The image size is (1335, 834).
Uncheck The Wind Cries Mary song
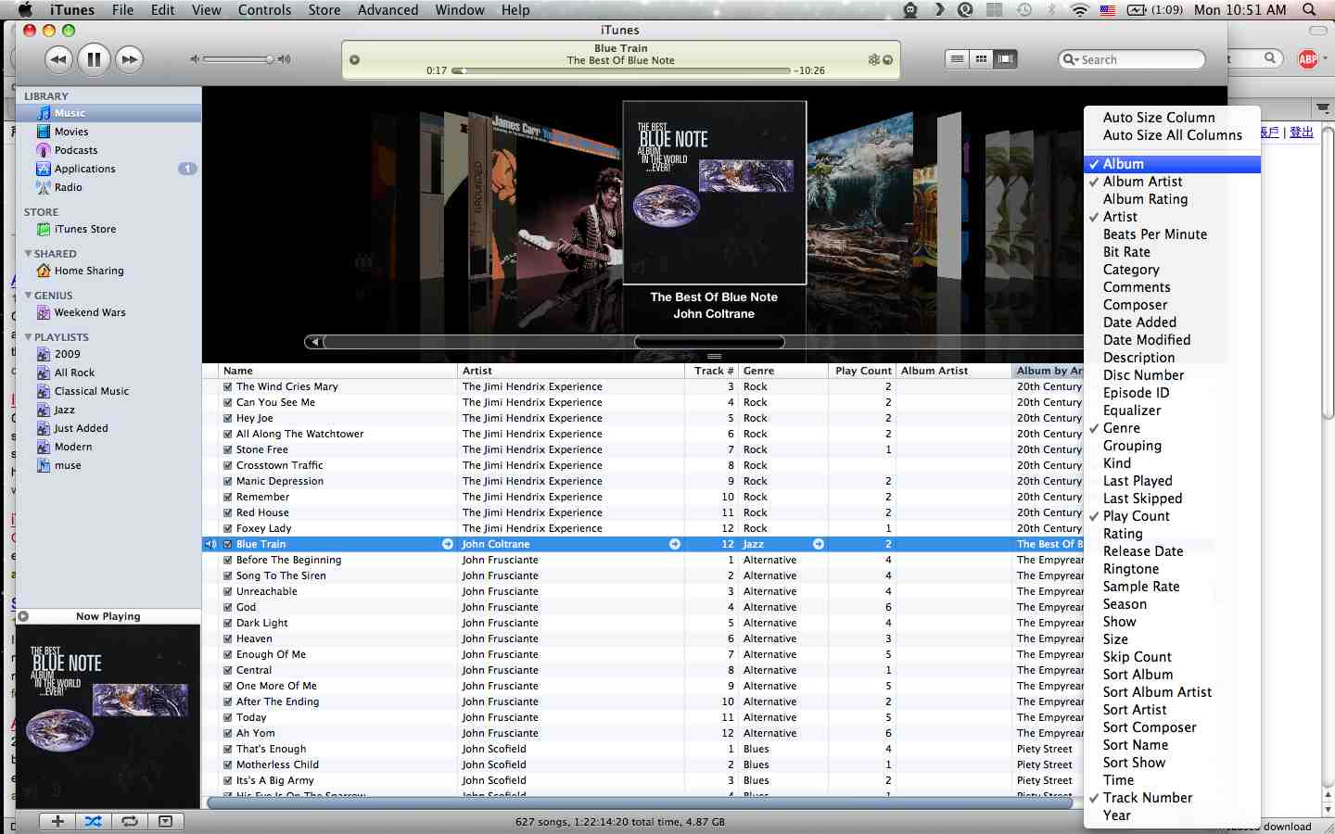pos(228,386)
